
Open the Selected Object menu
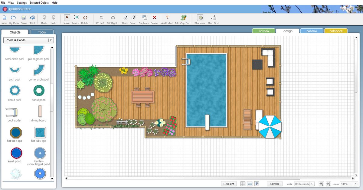39,2
